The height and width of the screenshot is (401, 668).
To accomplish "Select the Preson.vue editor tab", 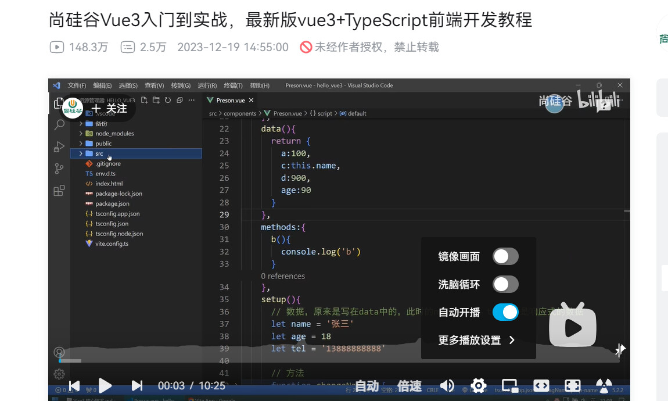I will 230,100.
